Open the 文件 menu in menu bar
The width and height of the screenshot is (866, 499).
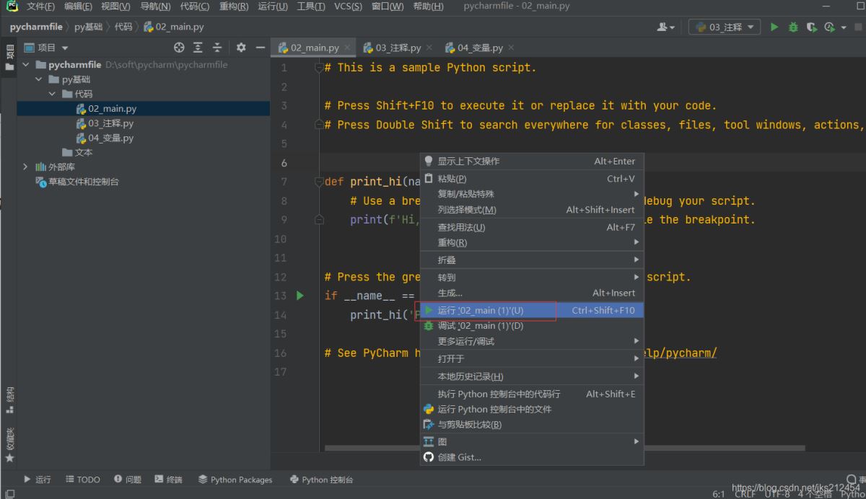(x=40, y=6)
